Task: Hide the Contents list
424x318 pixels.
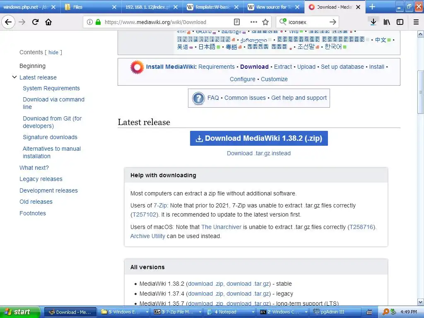Action: coord(53,53)
